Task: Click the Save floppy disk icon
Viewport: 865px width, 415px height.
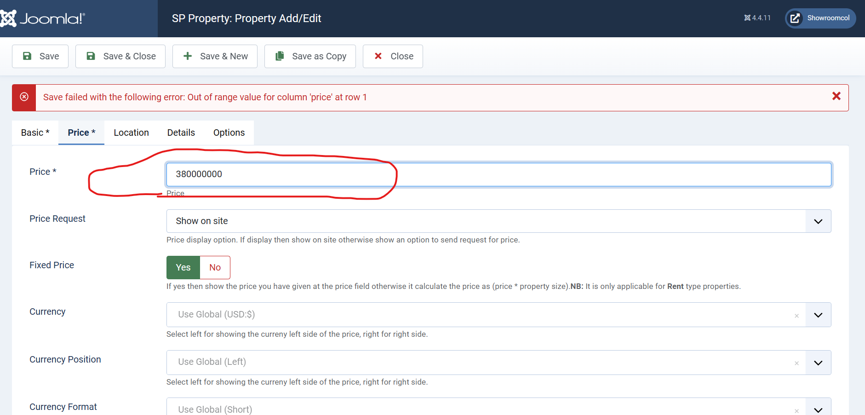Action: point(28,56)
